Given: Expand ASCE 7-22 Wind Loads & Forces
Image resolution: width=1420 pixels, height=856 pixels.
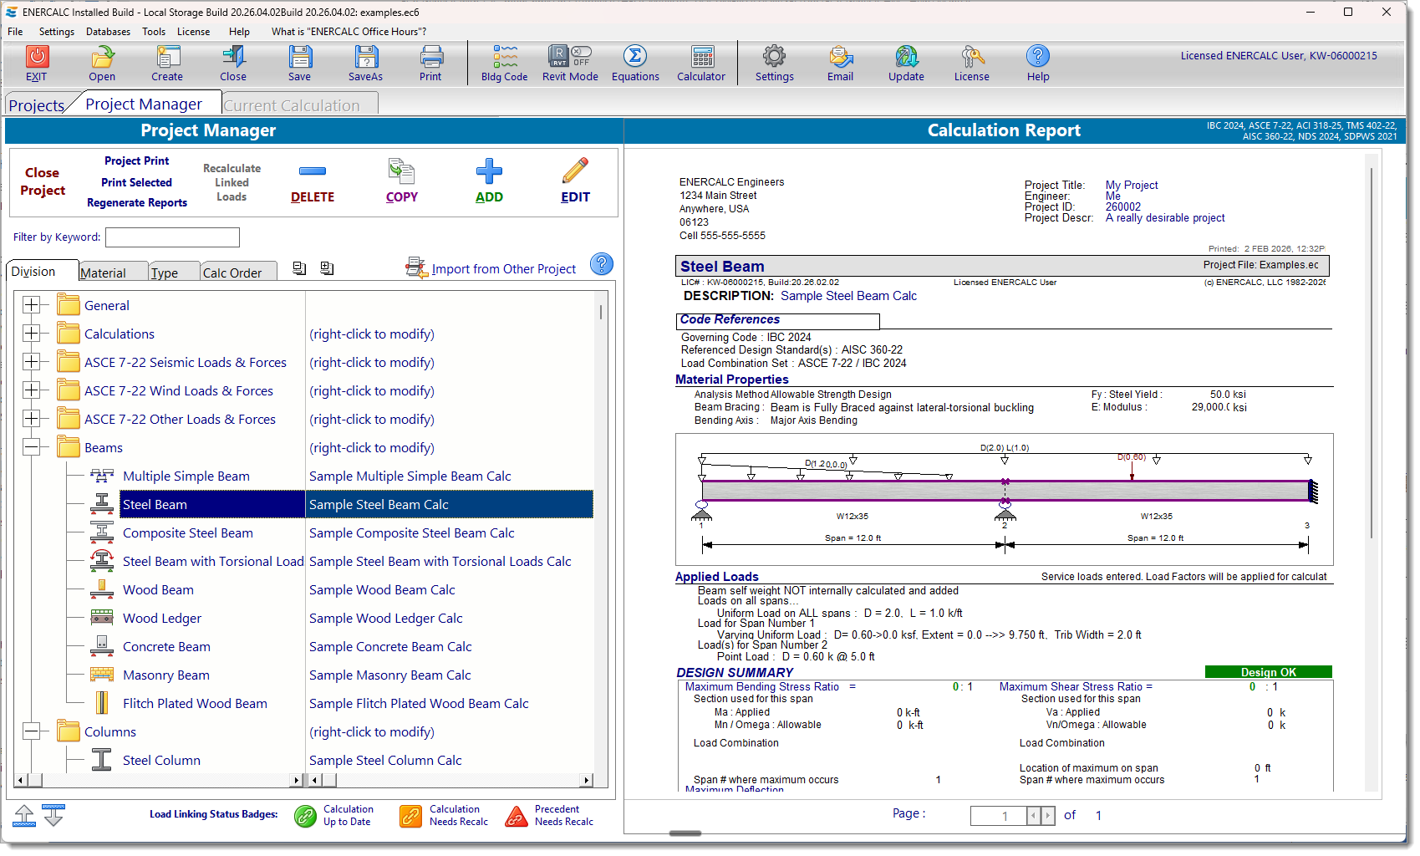Looking at the screenshot, I should click(x=31, y=390).
